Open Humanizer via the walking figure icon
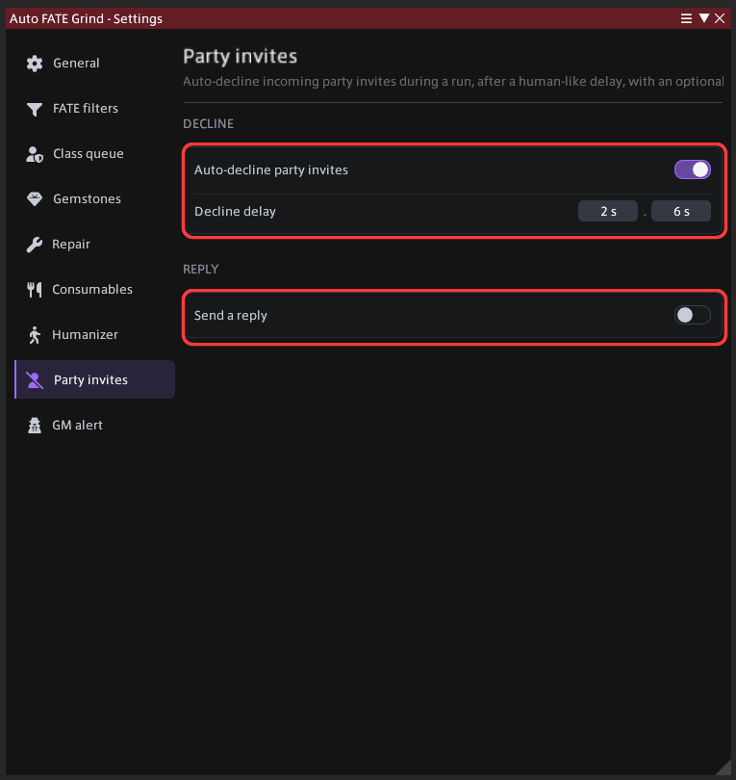 34,335
